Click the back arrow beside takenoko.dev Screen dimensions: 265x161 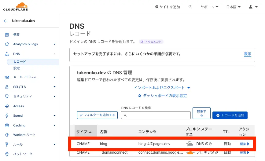point(6,21)
